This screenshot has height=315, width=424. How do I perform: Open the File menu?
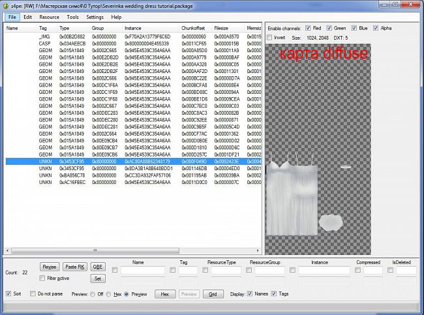[x=12, y=17]
